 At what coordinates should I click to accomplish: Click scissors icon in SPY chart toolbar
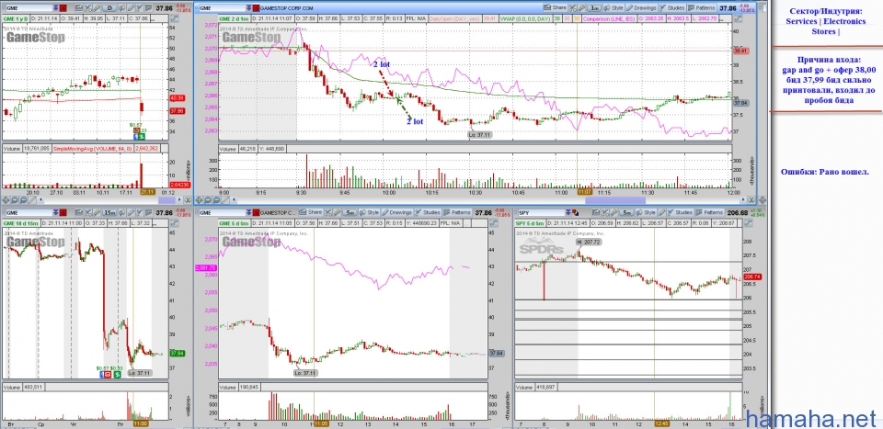pyautogui.click(x=605, y=212)
